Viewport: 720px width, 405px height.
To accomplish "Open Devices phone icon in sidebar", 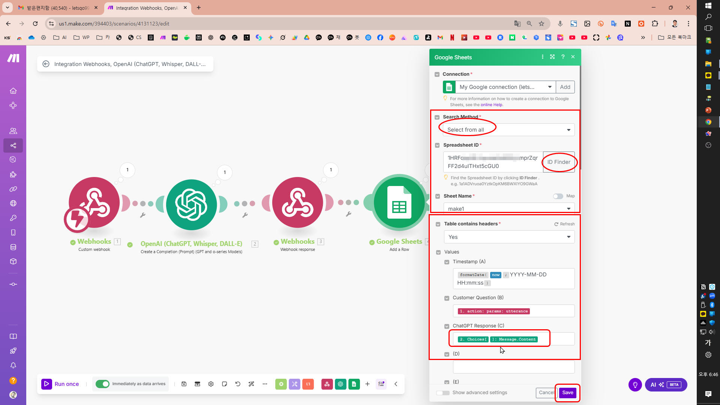I will 13,232.
